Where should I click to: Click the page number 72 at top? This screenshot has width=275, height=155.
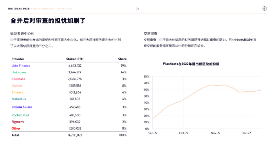click(x=137, y=9)
